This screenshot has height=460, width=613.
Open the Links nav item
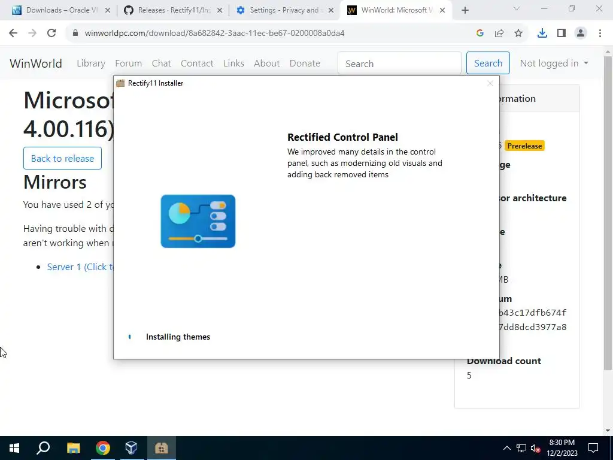click(x=234, y=63)
